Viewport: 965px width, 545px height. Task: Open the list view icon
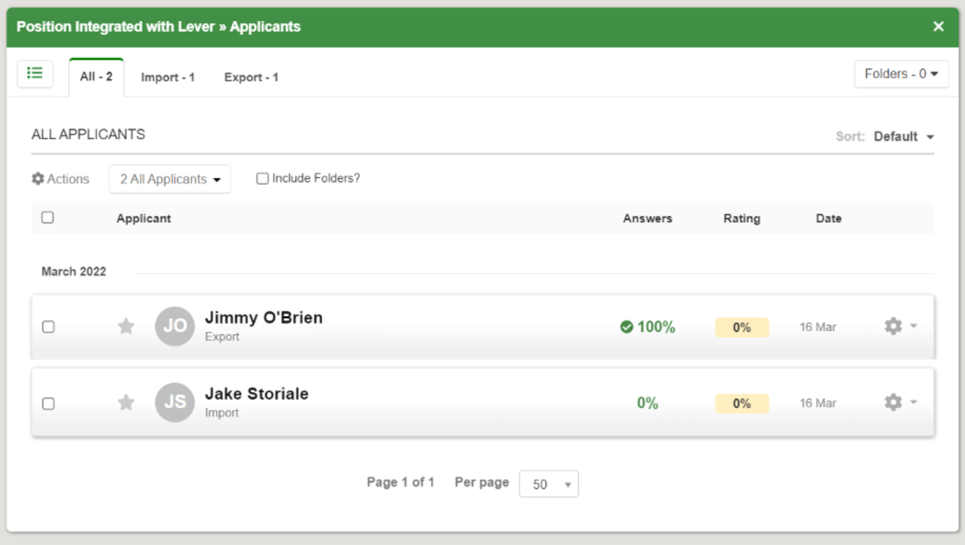point(35,74)
